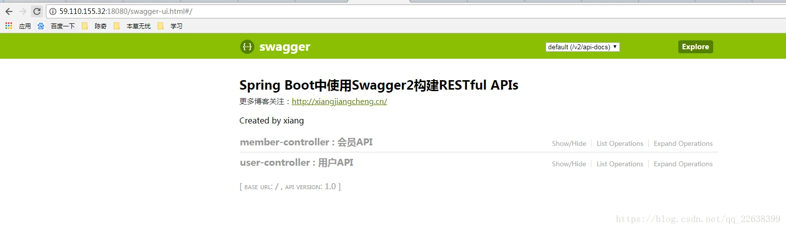List Operations for member-controller

[620, 143]
